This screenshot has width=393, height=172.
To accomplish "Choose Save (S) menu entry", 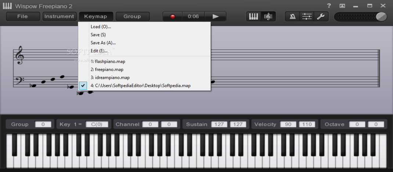I will (144, 35).
